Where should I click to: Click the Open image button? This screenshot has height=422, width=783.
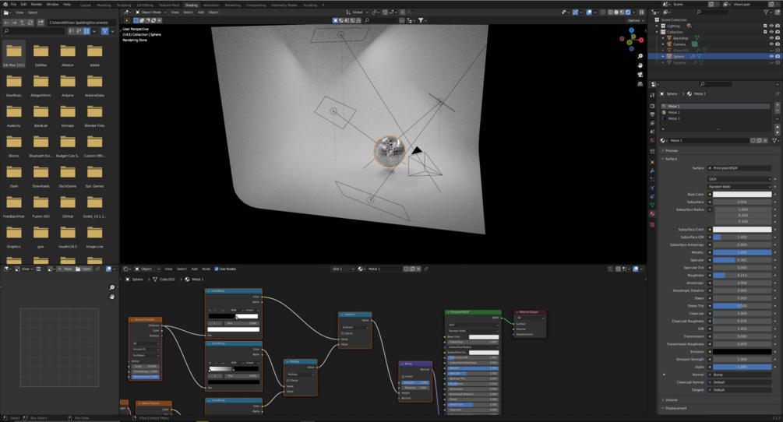point(83,269)
